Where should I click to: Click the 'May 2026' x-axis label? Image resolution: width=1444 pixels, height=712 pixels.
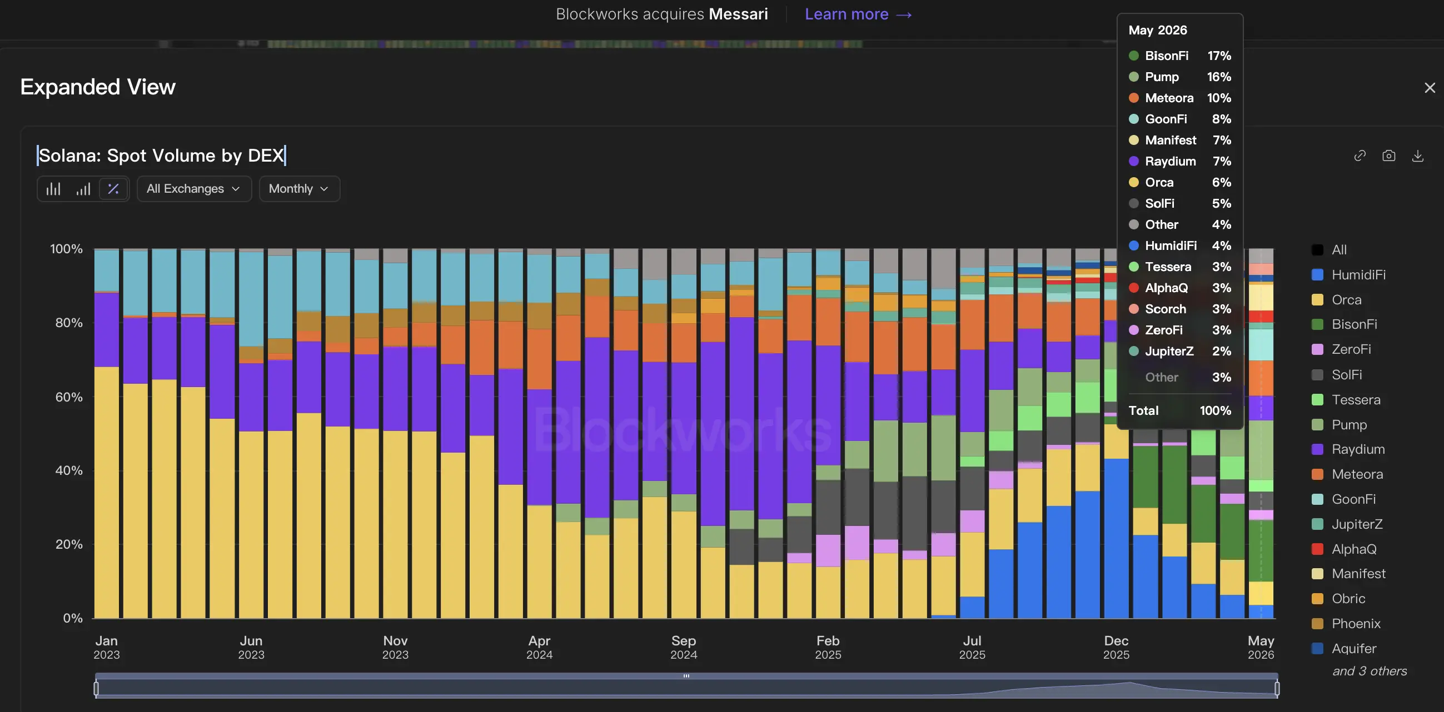click(x=1261, y=647)
